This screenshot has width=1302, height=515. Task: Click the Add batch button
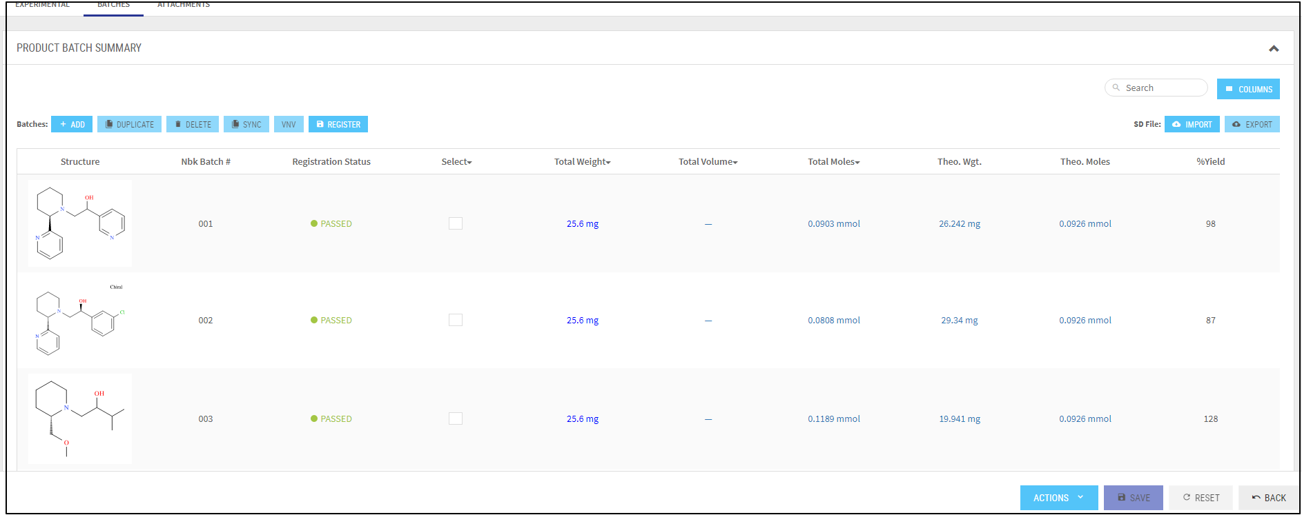(x=72, y=124)
